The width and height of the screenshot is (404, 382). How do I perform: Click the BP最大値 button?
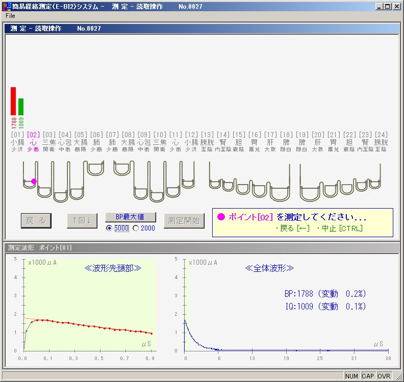click(130, 217)
